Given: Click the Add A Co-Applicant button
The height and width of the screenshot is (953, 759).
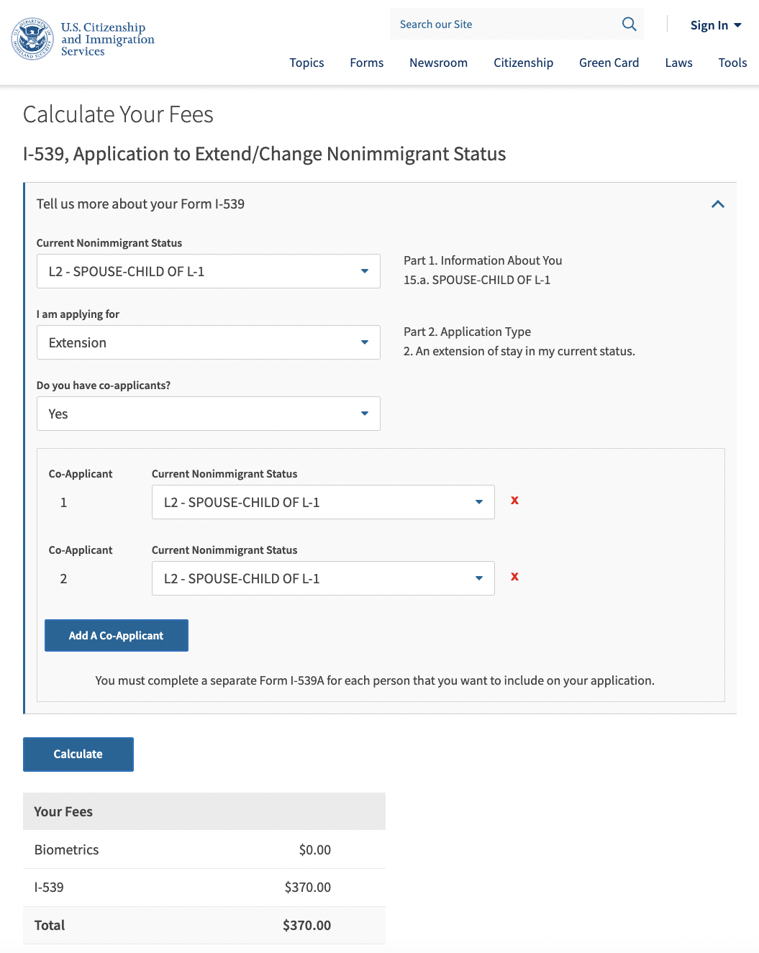Looking at the screenshot, I should [x=117, y=636].
